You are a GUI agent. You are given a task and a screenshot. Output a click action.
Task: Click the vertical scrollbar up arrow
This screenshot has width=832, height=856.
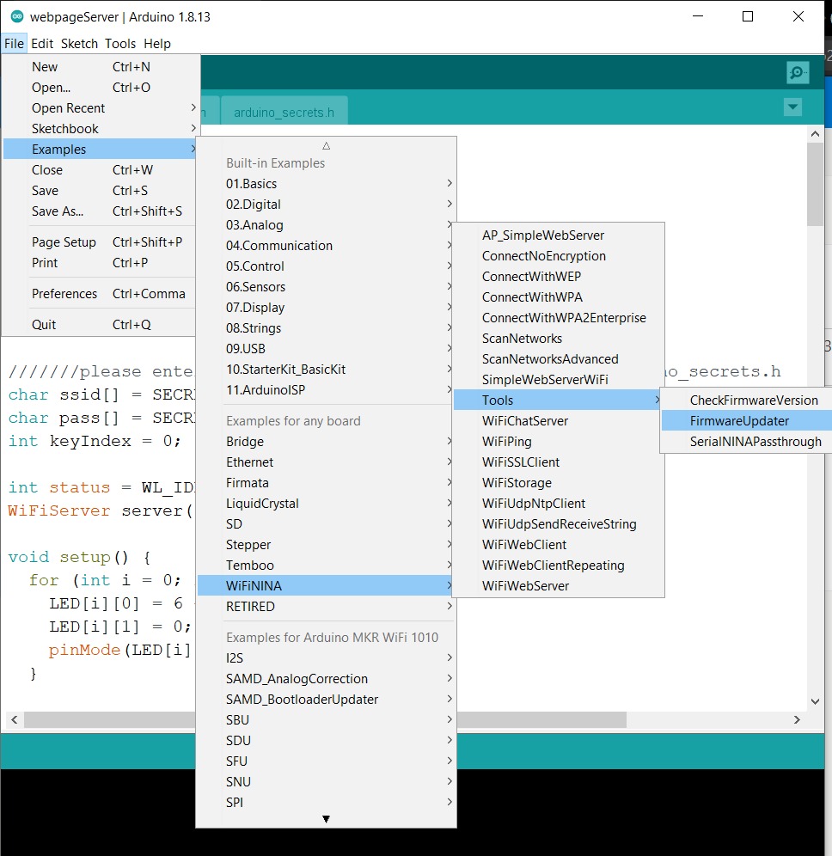815,134
